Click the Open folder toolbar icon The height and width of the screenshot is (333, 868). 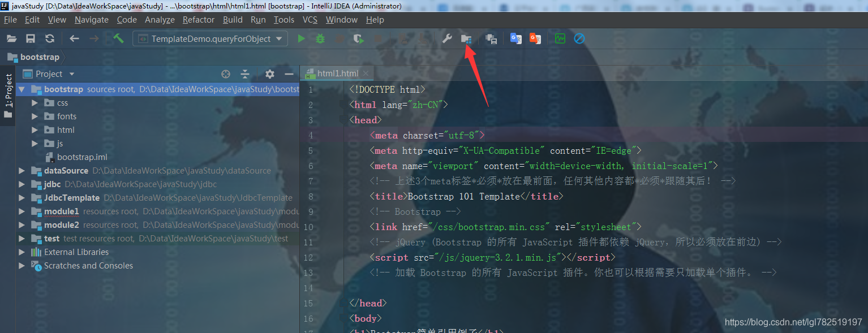(12, 38)
